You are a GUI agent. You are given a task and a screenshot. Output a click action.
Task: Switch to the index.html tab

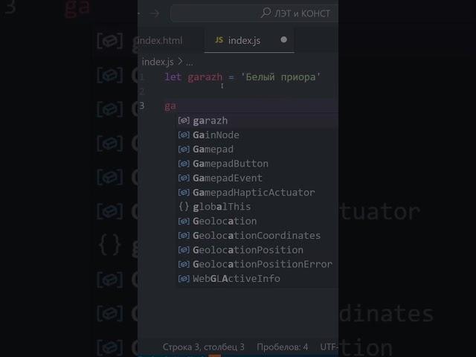[160, 40]
